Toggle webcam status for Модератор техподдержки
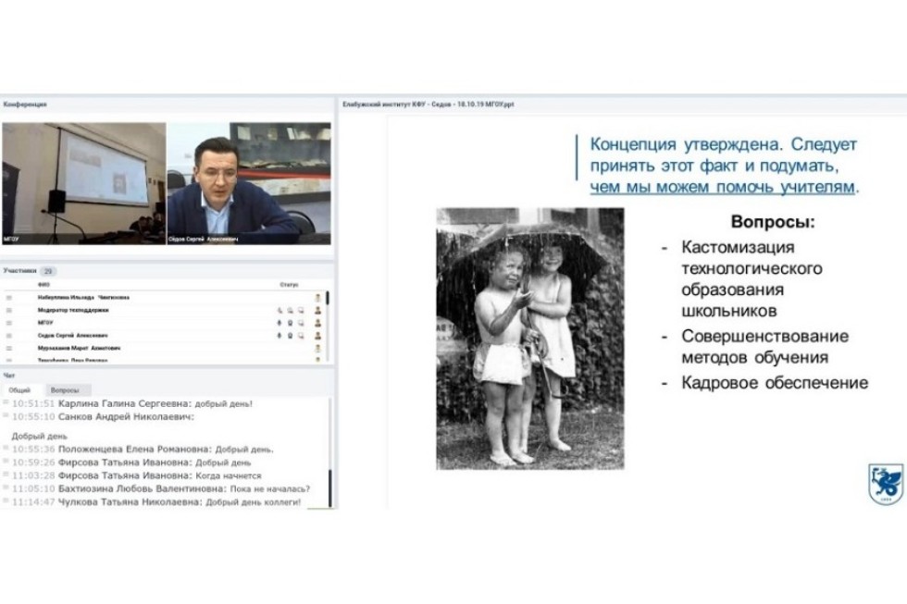The height and width of the screenshot is (604, 907). (290, 310)
